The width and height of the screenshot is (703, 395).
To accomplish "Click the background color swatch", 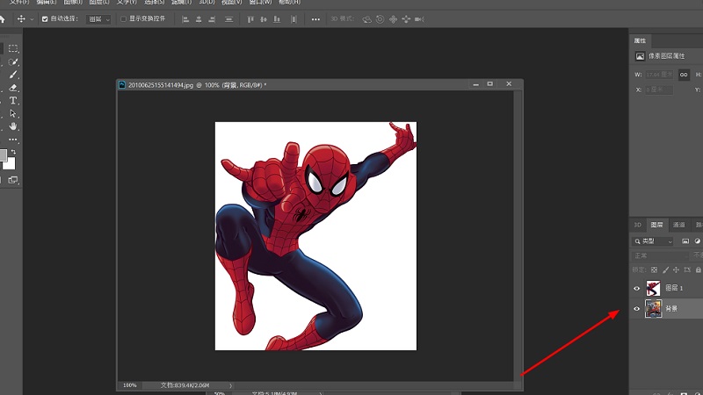I will pyautogui.click(x=10, y=163).
